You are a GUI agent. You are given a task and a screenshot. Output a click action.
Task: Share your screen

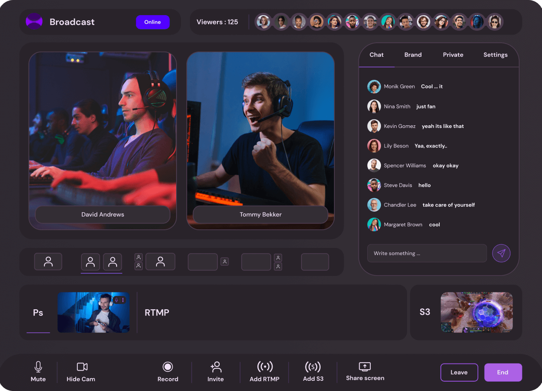coord(365,372)
